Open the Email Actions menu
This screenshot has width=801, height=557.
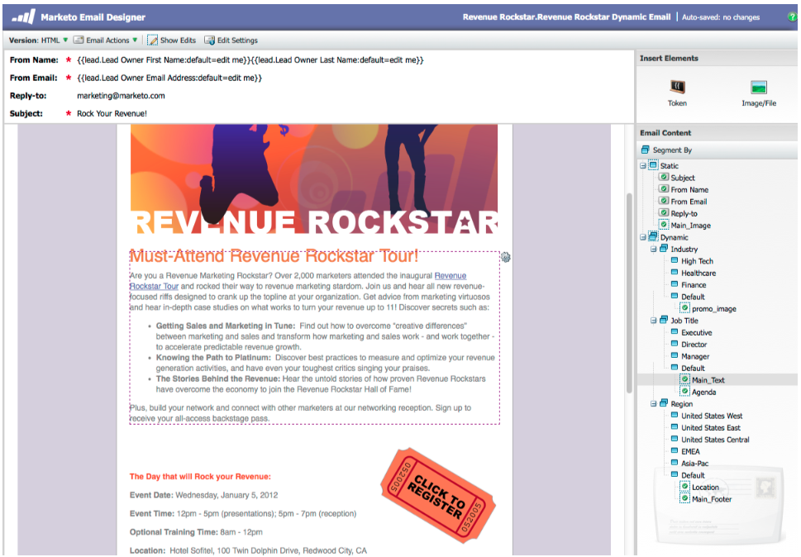(x=106, y=40)
